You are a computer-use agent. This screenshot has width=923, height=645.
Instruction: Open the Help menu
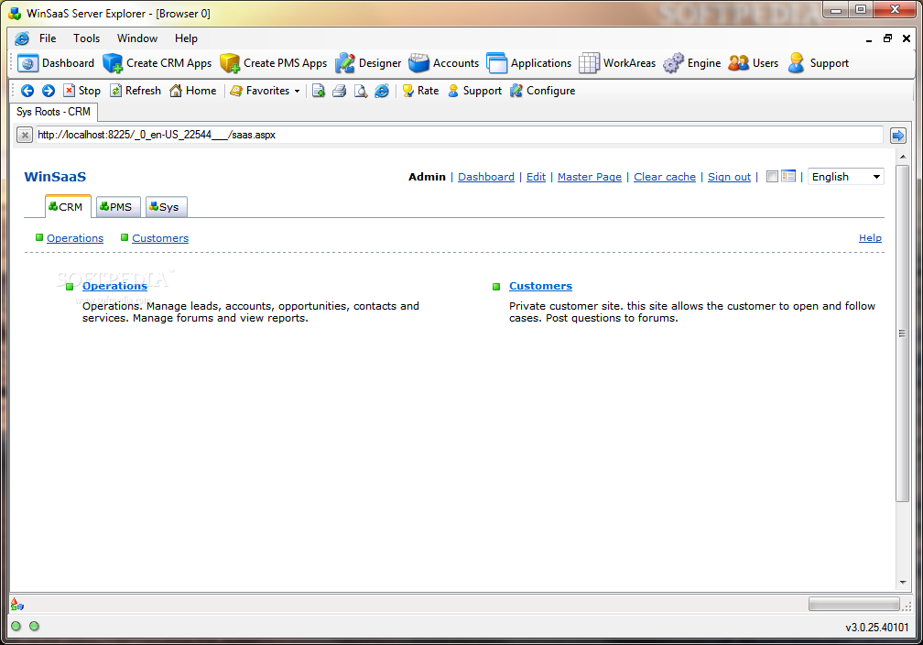tap(186, 38)
